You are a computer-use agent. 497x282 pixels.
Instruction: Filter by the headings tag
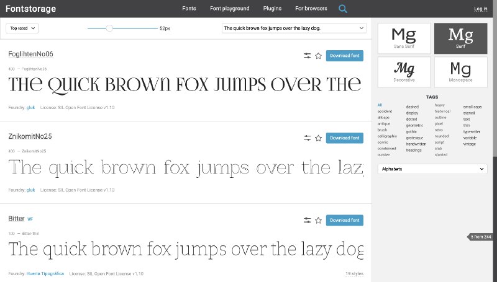(x=414, y=150)
